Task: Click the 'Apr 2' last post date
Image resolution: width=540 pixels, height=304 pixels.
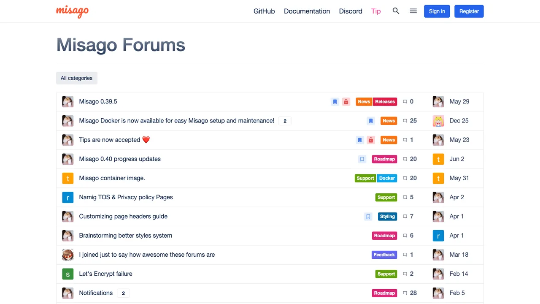Action: click(x=457, y=197)
